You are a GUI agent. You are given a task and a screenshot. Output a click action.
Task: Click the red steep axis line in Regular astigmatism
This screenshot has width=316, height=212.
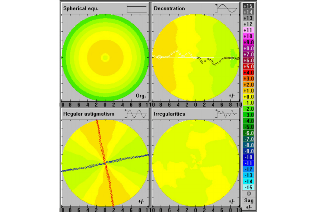coord(105,163)
